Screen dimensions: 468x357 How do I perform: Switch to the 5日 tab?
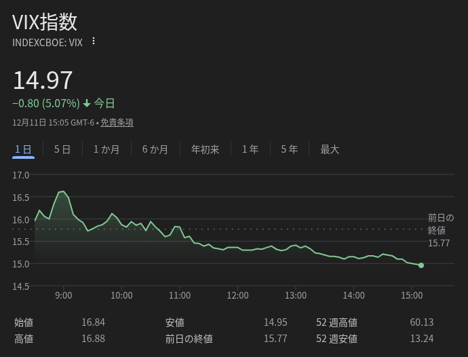[x=62, y=149]
